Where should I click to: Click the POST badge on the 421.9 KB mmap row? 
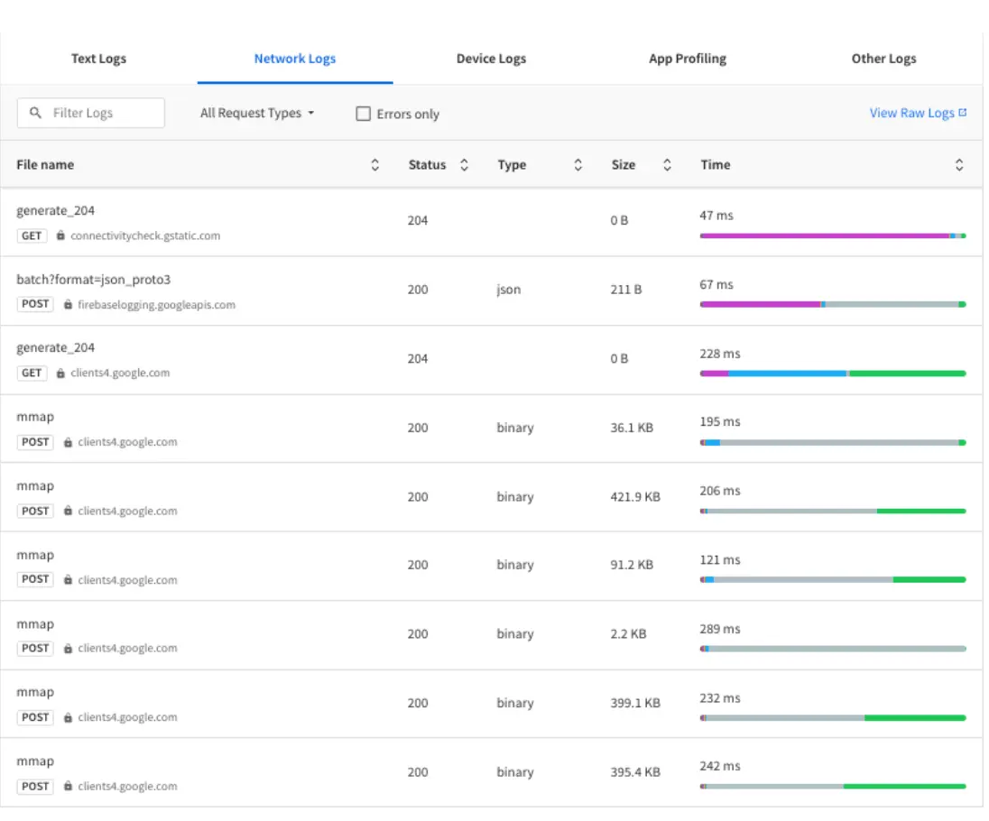pos(35,511)
